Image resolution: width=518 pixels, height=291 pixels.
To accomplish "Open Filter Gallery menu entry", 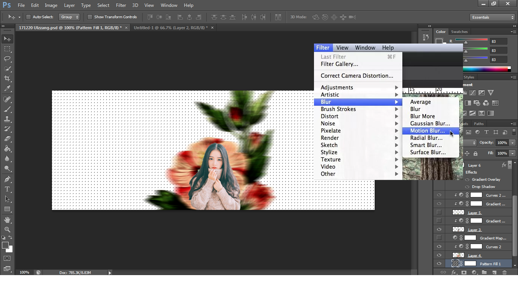I will 339,64.
